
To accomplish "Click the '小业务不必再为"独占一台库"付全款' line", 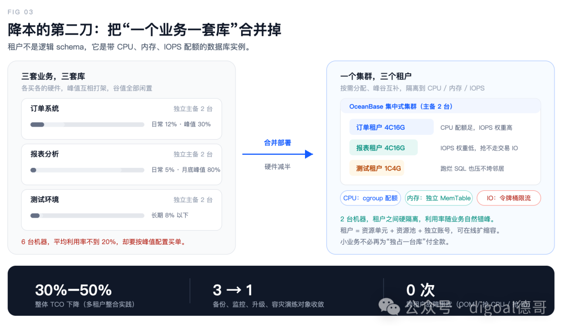I will click(x=395, y=242).
